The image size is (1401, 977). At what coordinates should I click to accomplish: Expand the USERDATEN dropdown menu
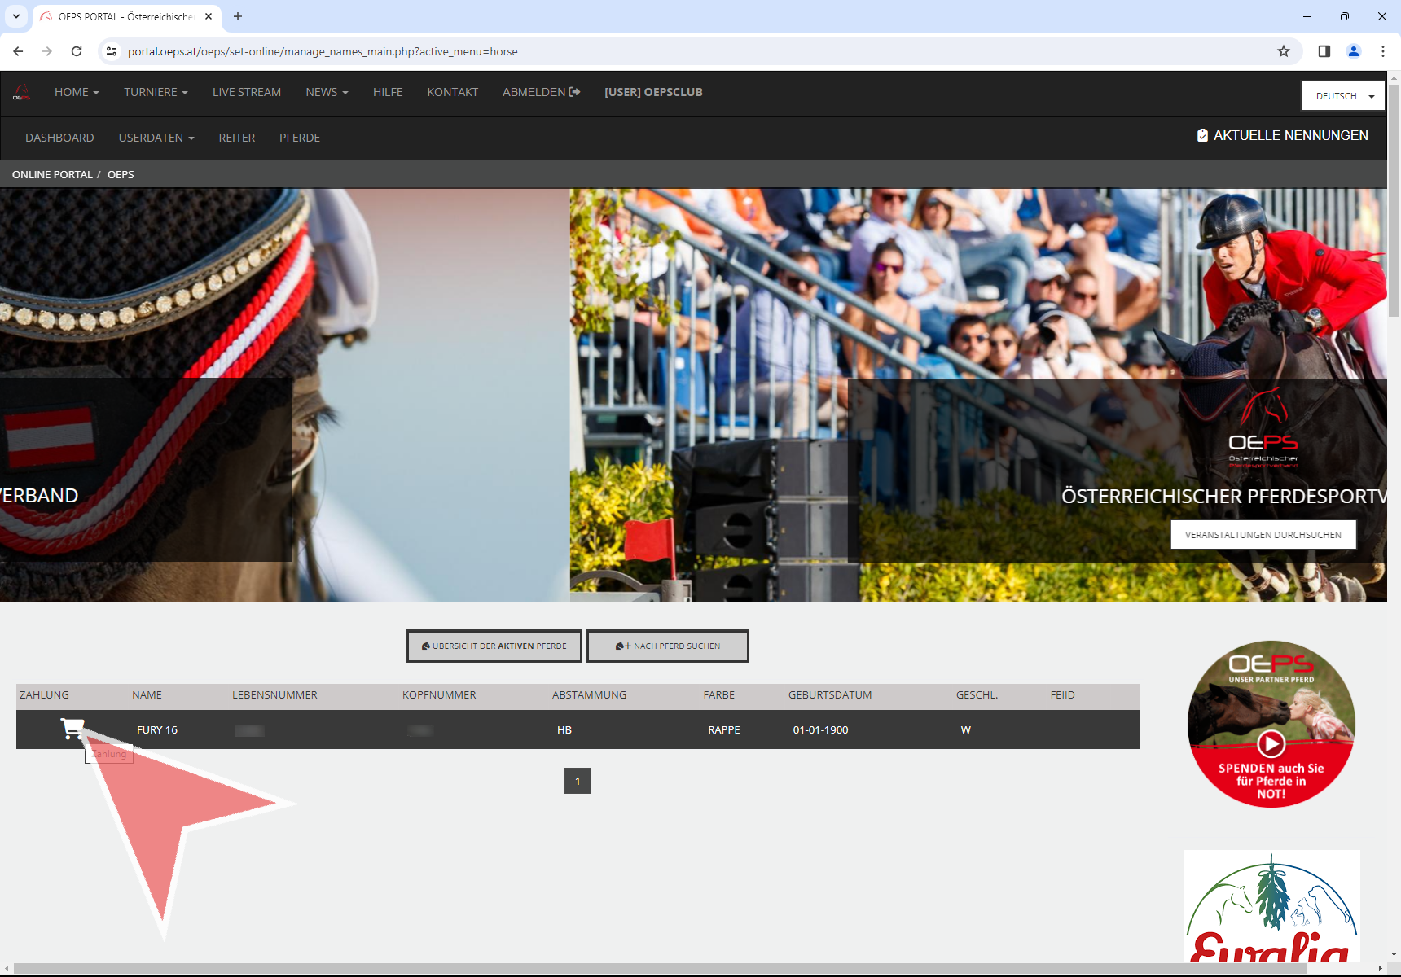[156, 138]
